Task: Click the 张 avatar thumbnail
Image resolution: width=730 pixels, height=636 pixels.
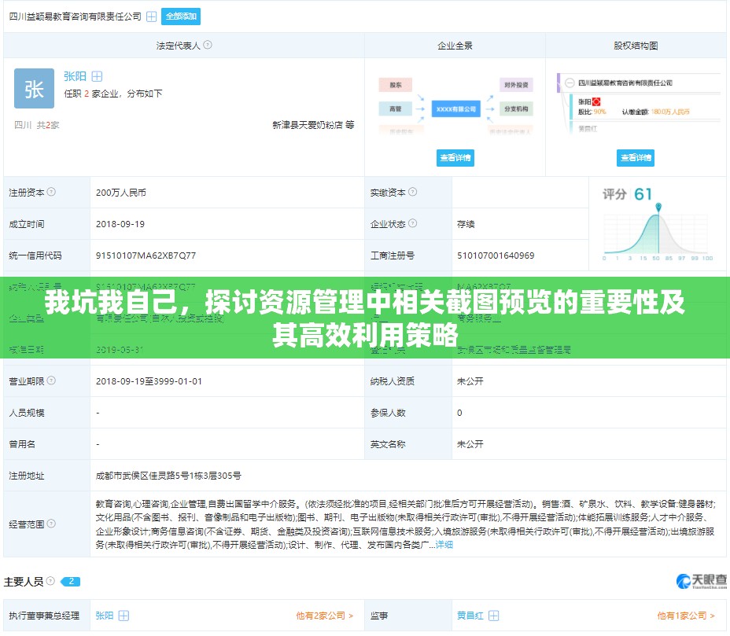Action: click(33, 87)
